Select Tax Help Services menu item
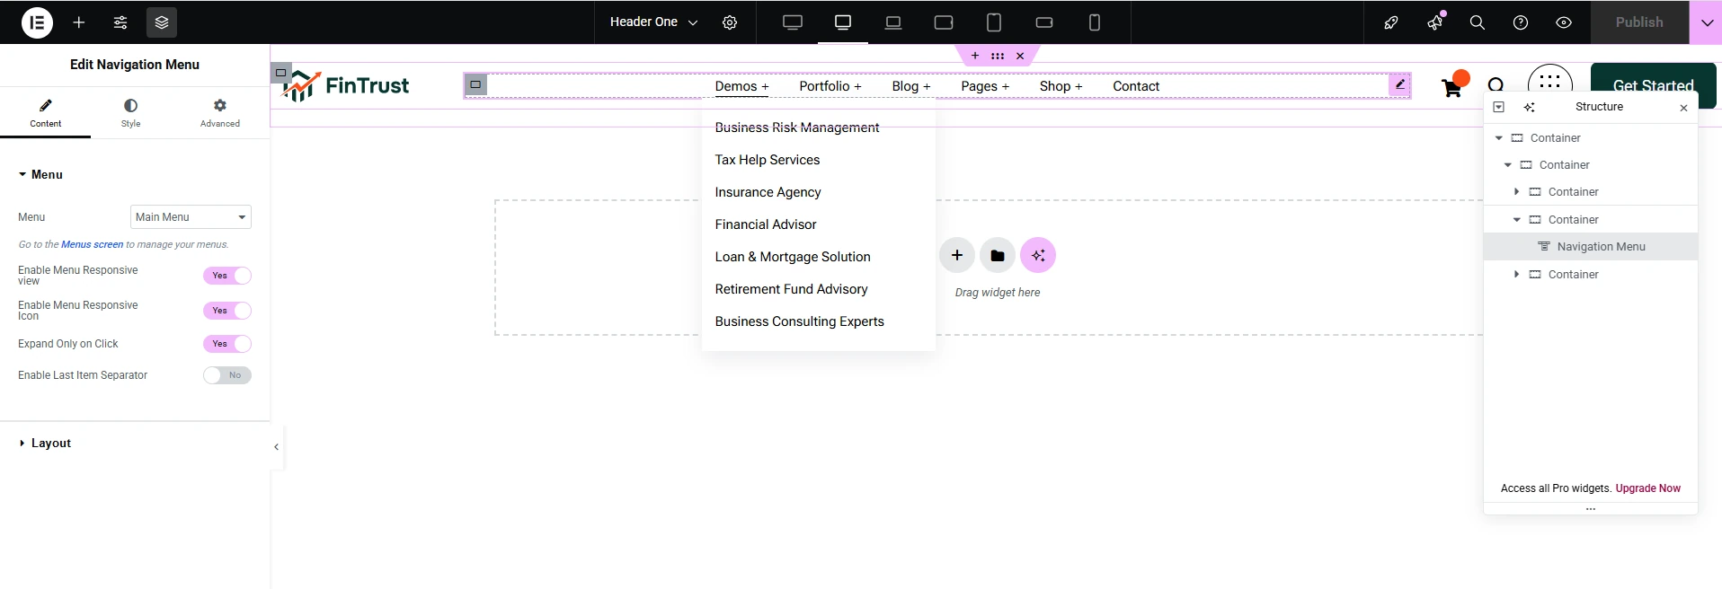 pyautogui.click(x=767, y=160)
